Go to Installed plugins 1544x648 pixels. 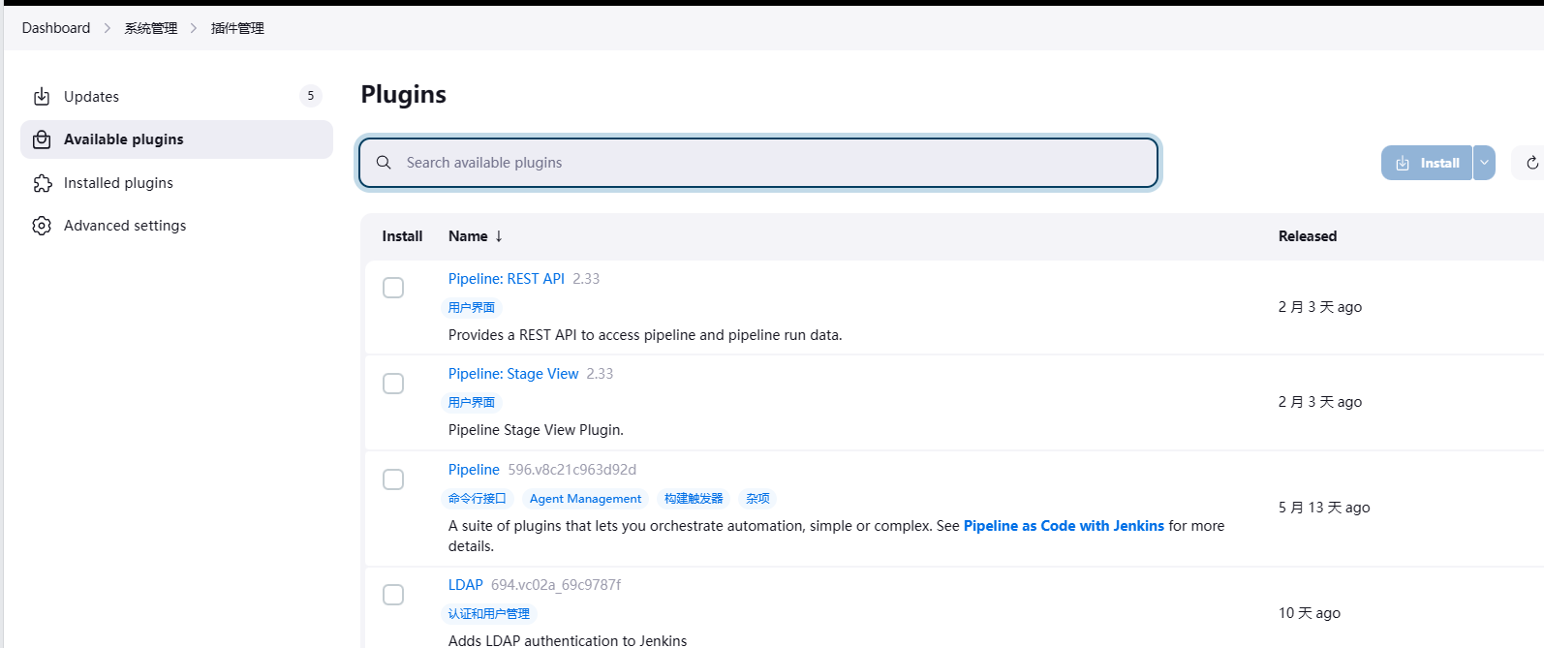tap(176, 183)
